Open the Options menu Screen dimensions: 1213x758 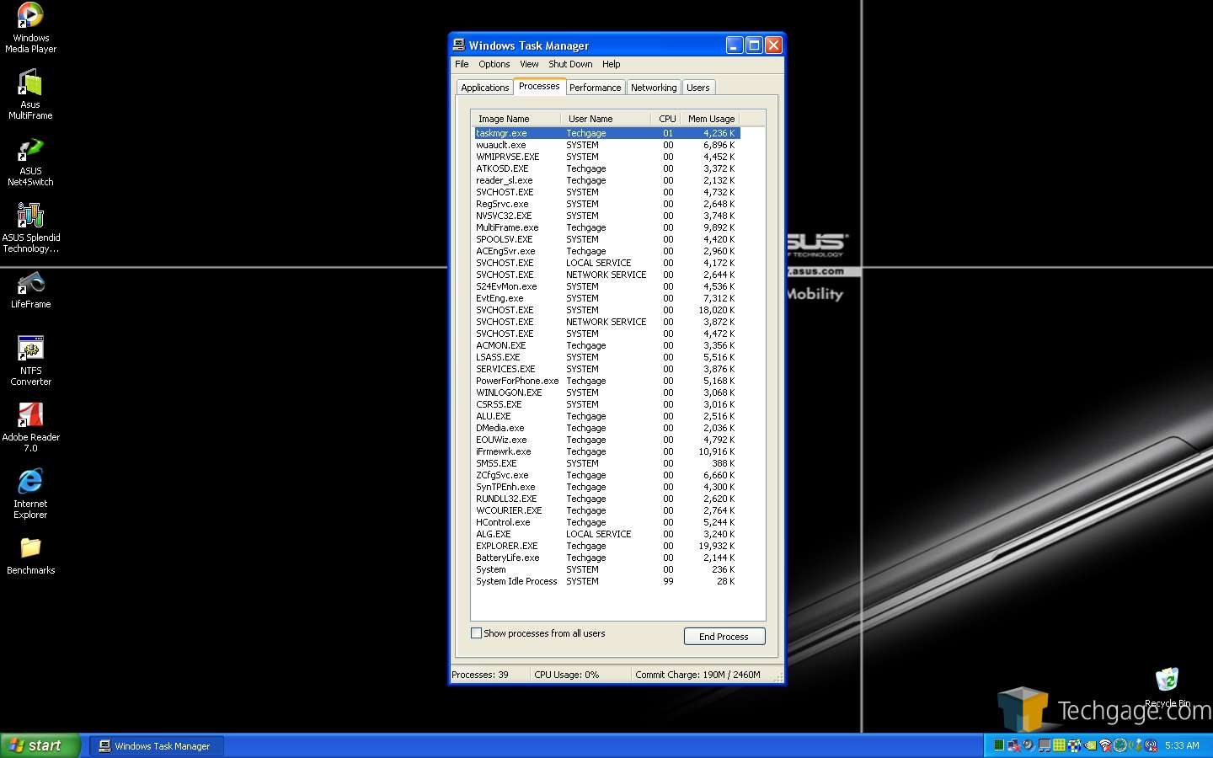494,64
